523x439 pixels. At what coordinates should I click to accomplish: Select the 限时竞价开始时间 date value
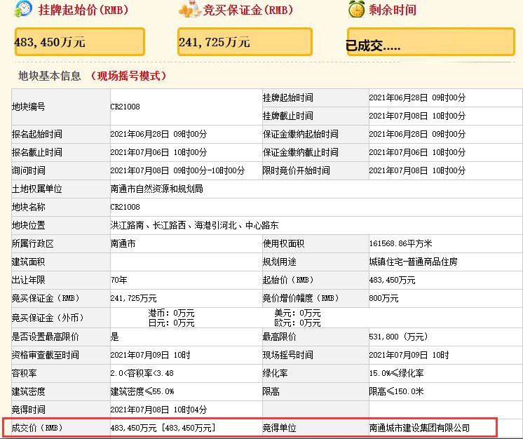coord(417,170)
